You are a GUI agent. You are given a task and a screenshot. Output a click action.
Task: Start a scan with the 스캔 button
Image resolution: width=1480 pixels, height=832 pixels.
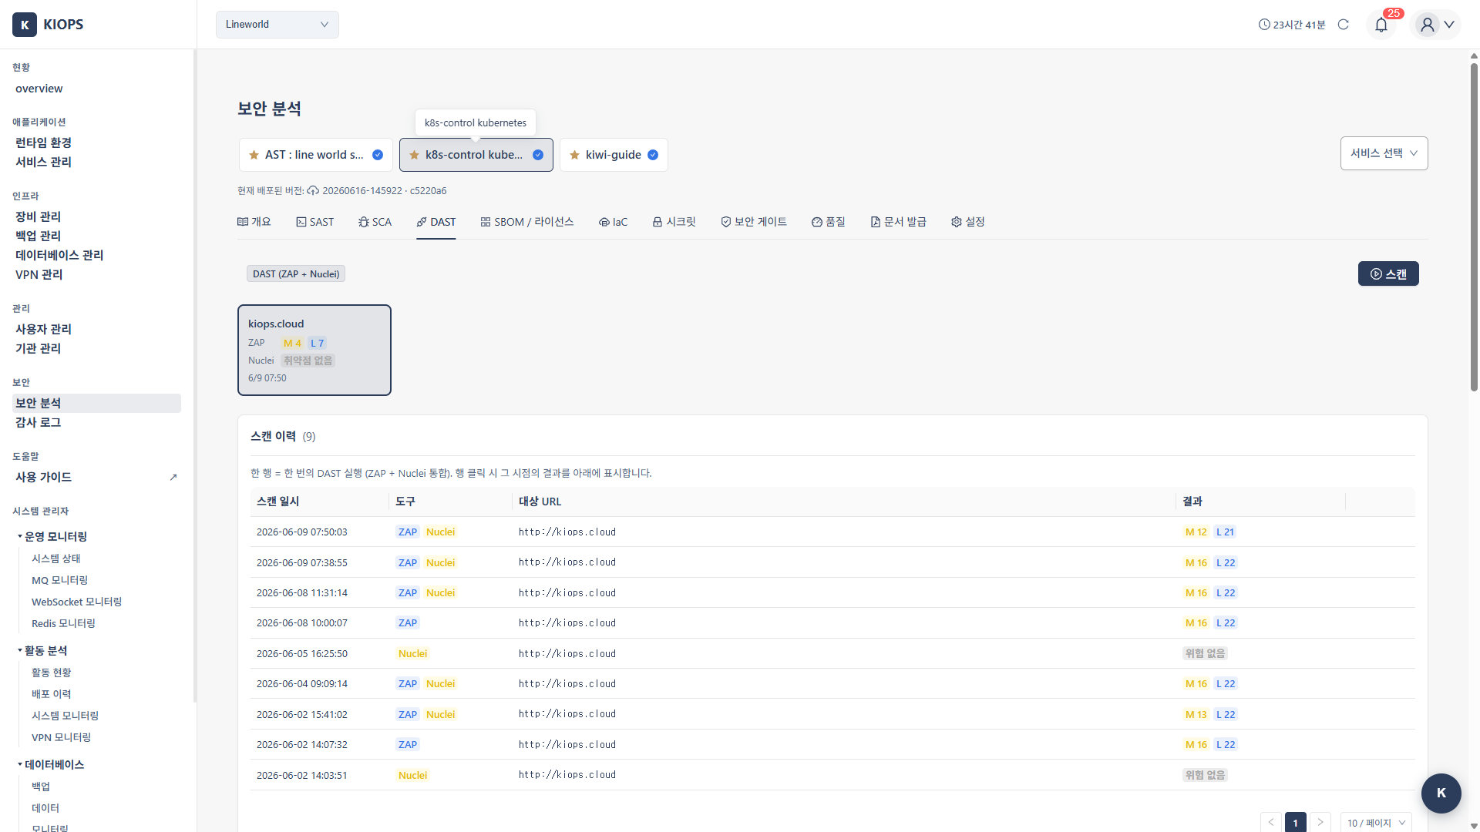(x=1388, y=273)
